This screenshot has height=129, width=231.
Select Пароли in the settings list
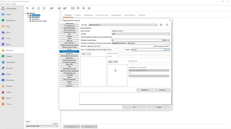click(69, 82)
